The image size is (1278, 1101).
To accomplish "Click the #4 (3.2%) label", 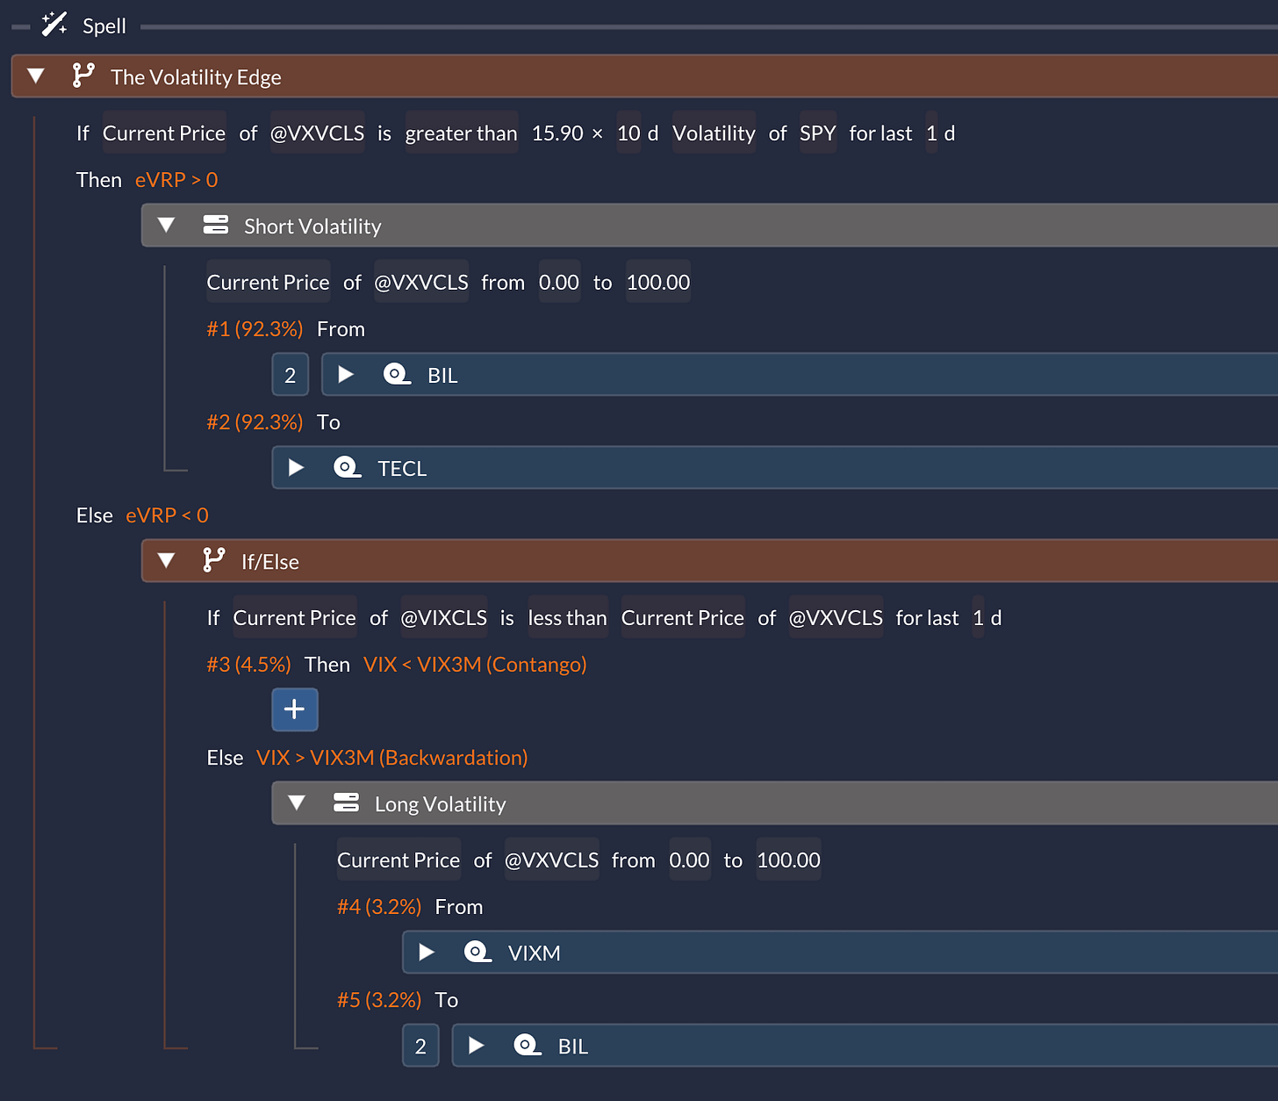I will 379,907.
